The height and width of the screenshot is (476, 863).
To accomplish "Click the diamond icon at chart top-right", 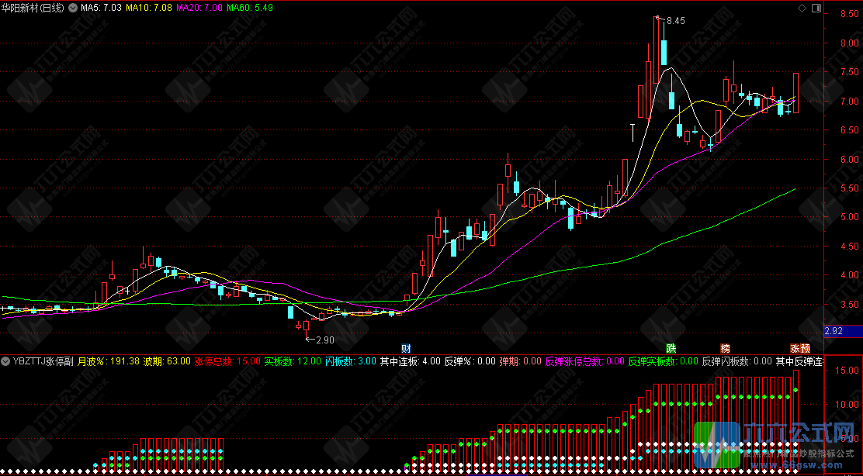I will tap(802, 8).
